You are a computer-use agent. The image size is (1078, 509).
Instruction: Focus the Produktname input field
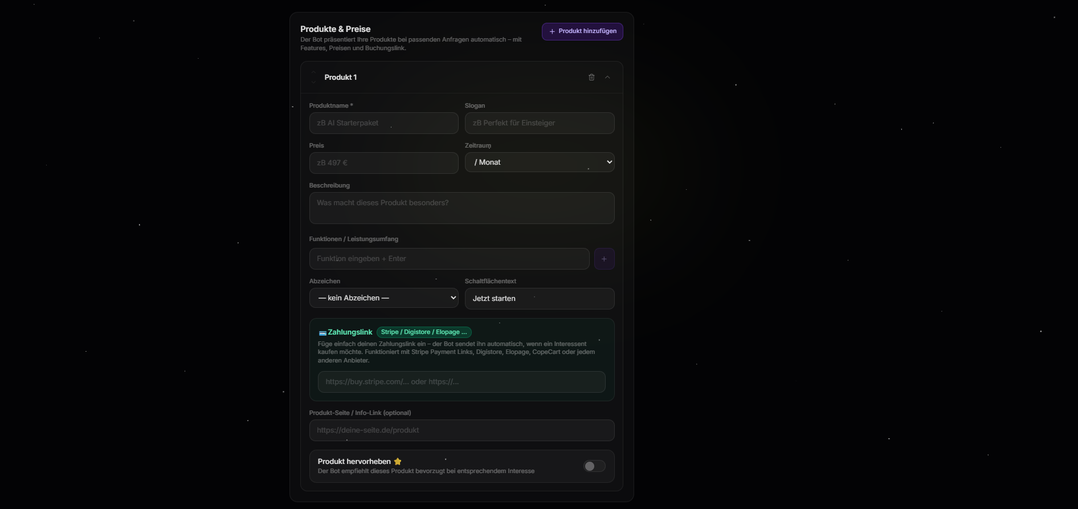[383, 123]
